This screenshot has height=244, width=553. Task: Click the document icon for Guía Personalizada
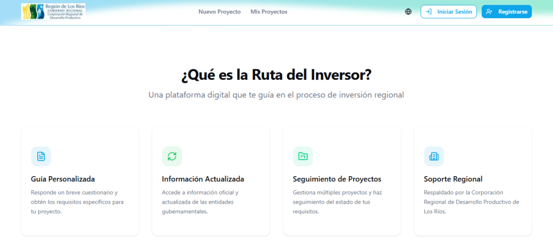41,156
